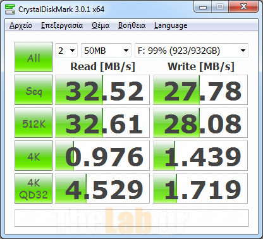Open the Βοήθεια menu
The image size is (263, 239).
click(x=131, y=25)
